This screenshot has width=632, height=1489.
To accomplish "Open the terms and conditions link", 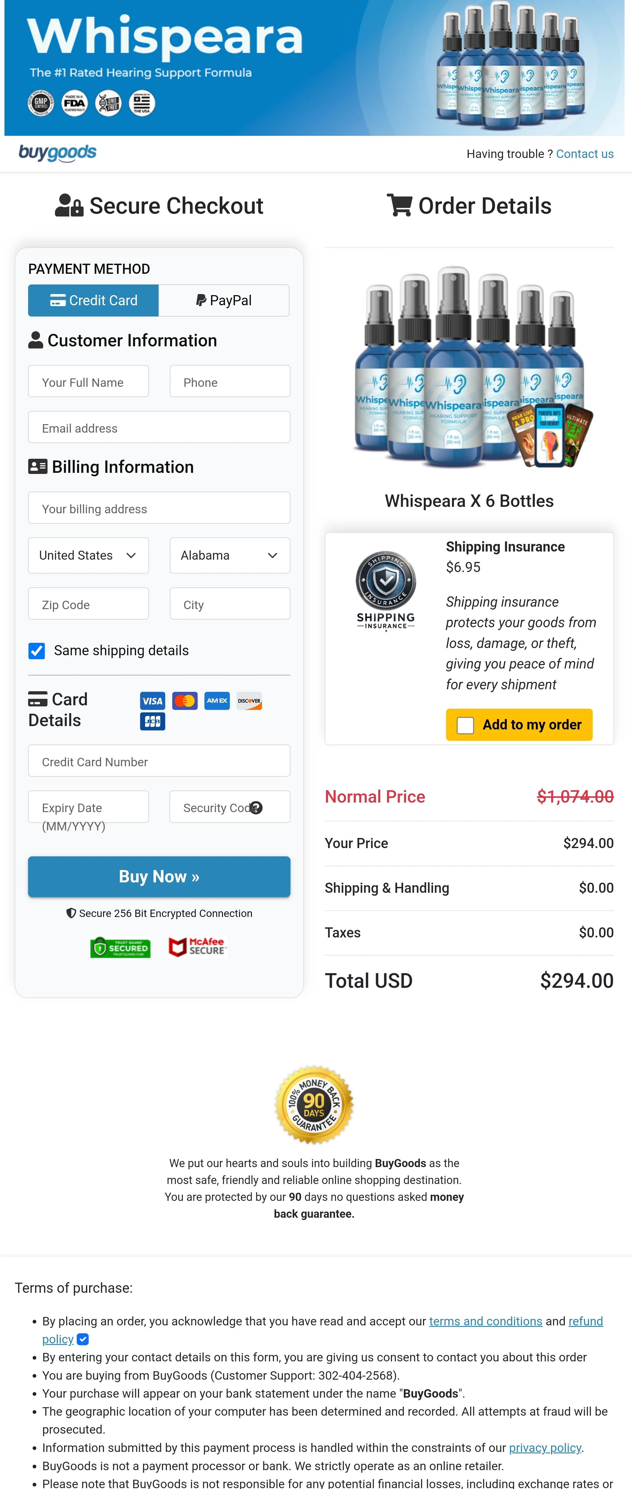I will pos(485,1321).
